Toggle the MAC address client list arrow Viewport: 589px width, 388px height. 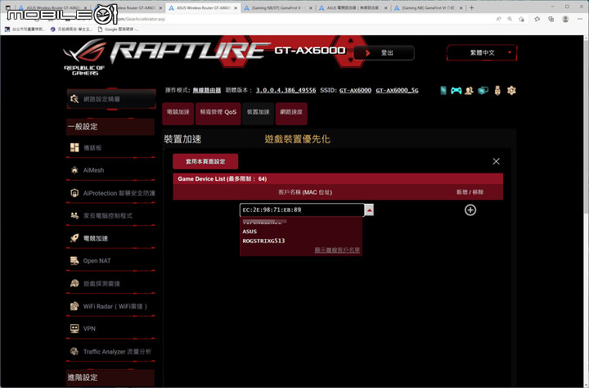[369, 210]
